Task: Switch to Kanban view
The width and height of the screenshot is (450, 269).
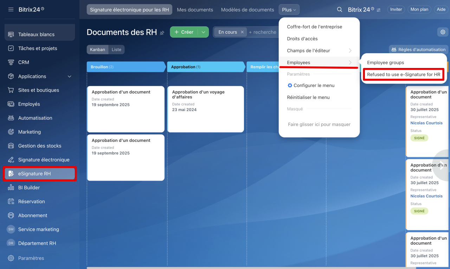Action: [97, 50]
